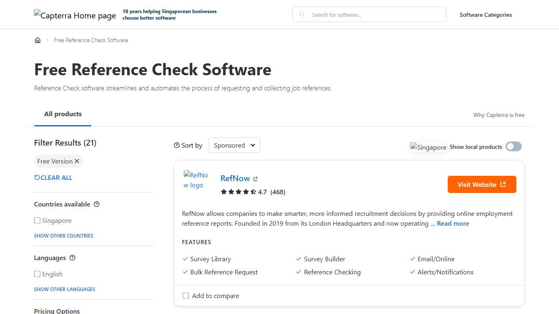Screen dimensions: 559x314
Task: Click the search magnifier icon
Action: click(x=302, y=14)
